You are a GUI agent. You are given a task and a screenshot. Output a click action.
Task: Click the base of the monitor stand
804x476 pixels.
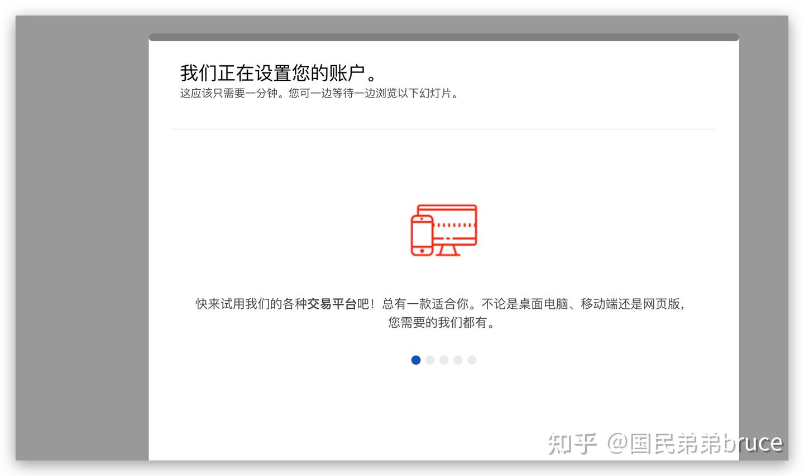(x=448, y=255)
